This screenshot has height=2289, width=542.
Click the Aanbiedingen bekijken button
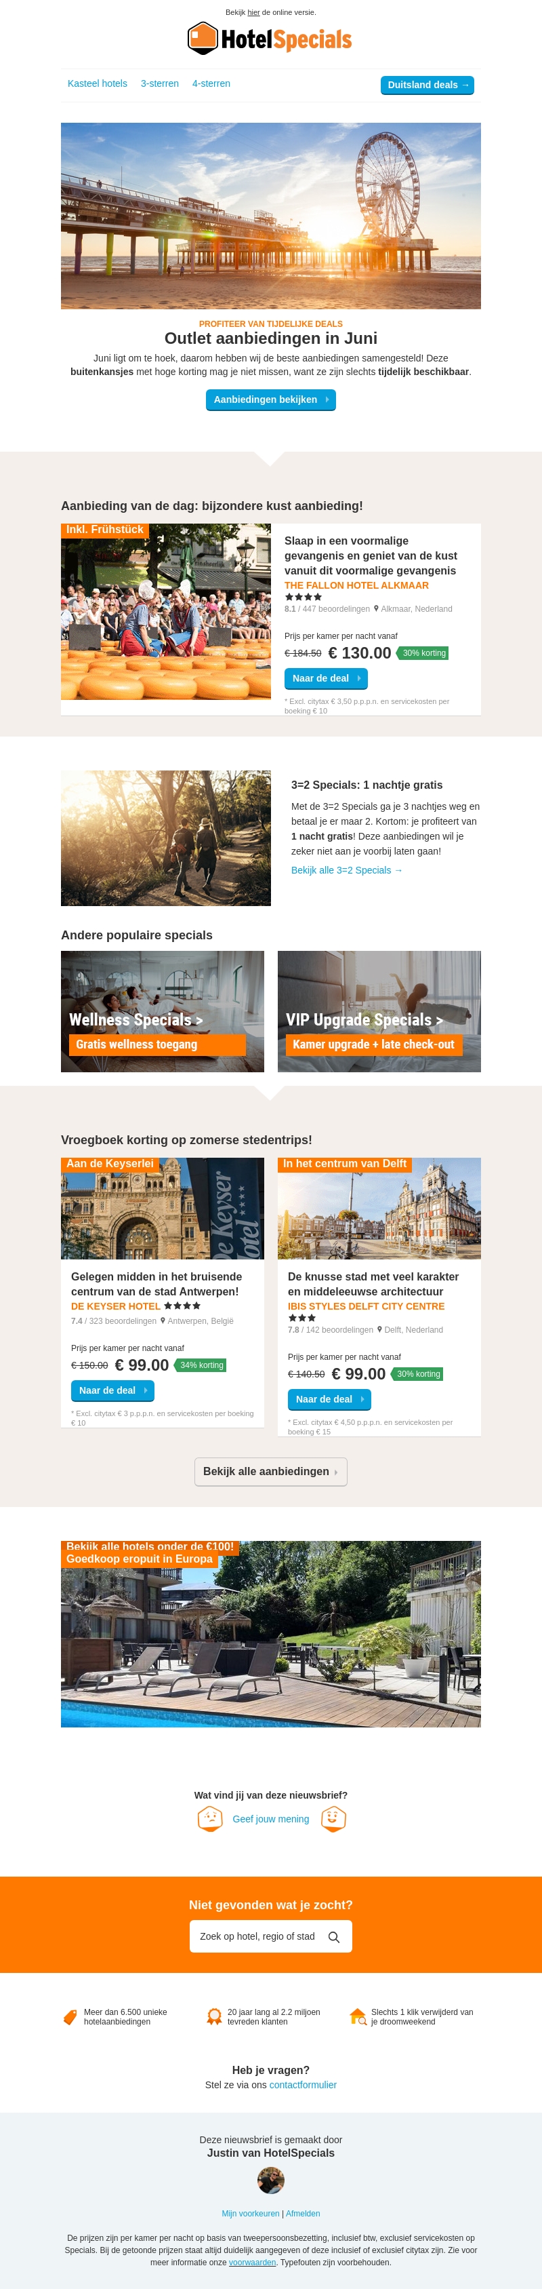pyautogui.click(x=270, y=400)
